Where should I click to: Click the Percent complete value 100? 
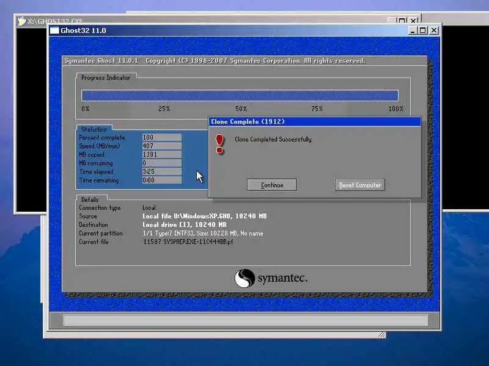(162, 137)
